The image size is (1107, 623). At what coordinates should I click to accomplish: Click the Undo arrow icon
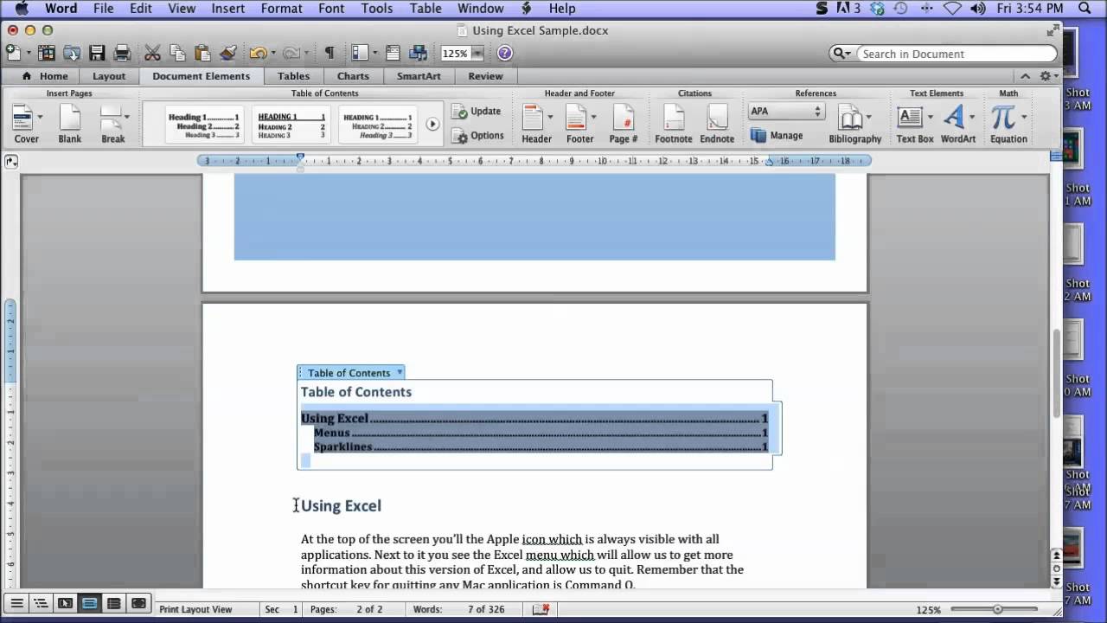[x=257, y=53]
